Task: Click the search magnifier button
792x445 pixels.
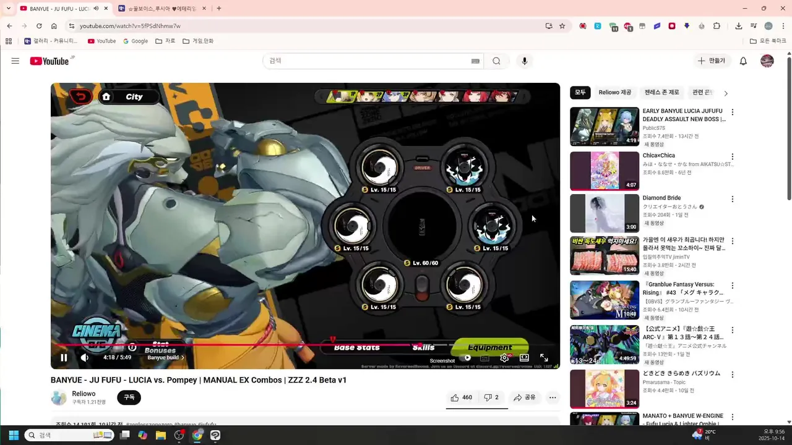Action: 496,61
